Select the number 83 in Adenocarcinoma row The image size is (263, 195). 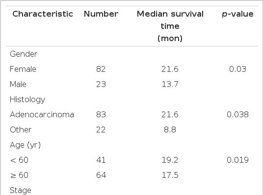(101, 115)
